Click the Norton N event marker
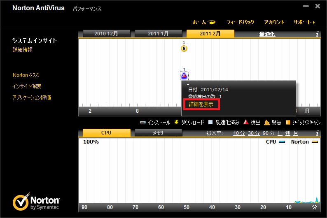The width and height of the screenshot is (327, 218). pos(184,49)
